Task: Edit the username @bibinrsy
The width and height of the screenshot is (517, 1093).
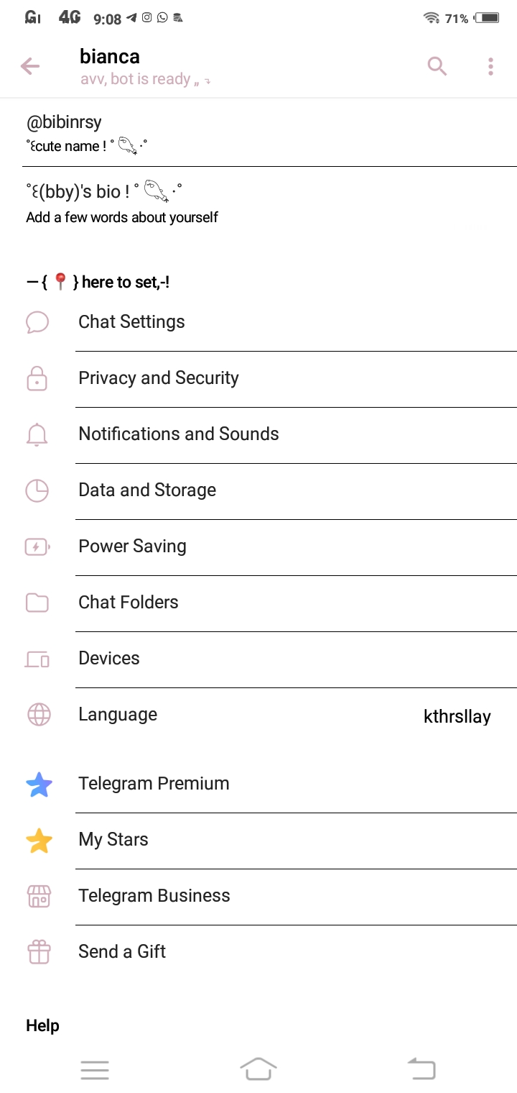Action: 64,122
